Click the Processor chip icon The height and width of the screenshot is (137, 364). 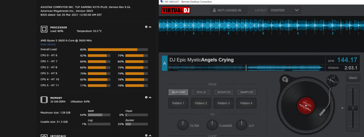click(44, 29)
